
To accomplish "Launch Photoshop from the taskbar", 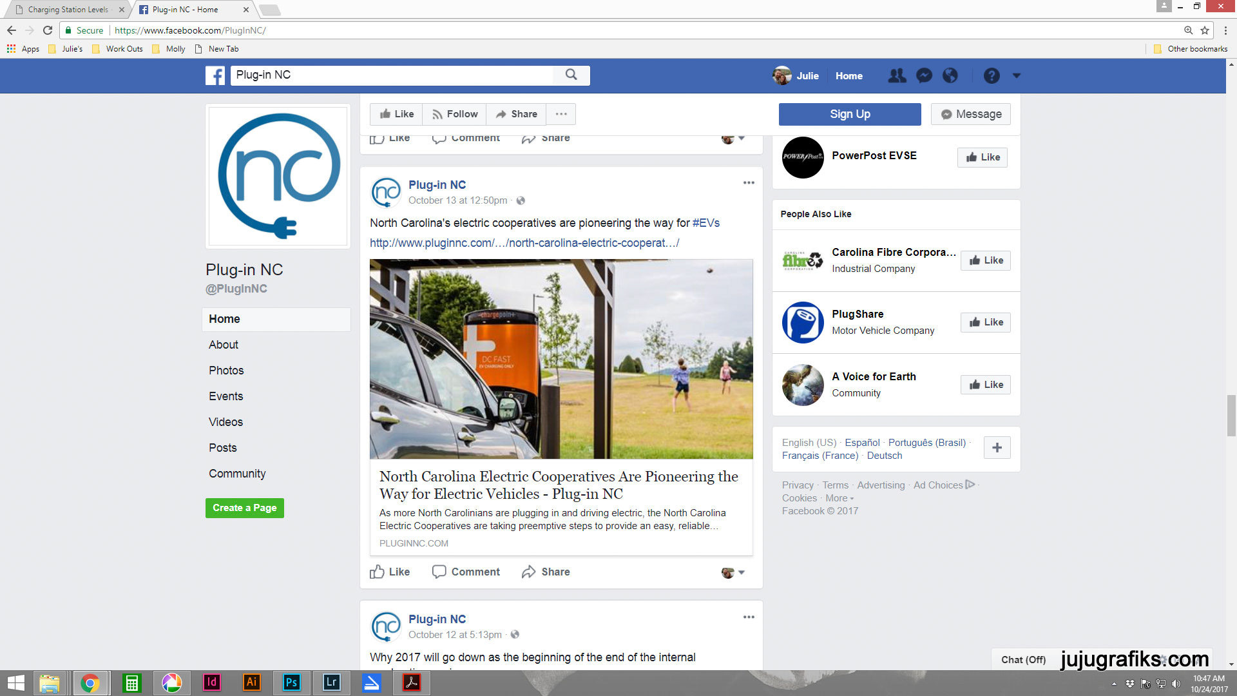I will pyautogui.click(x=291, y=682).
